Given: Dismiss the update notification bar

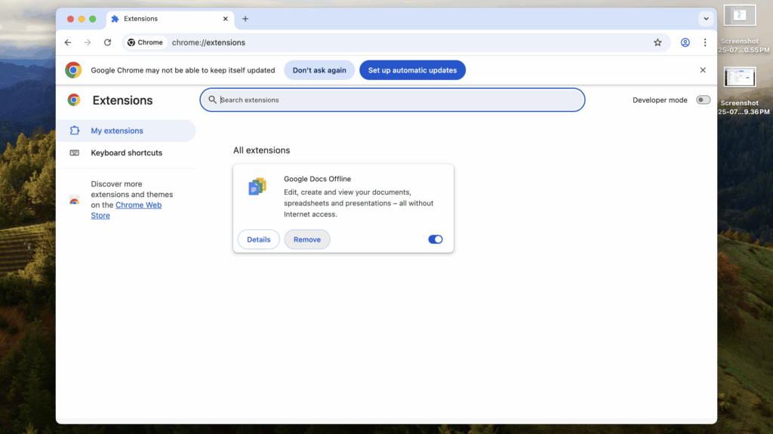Looking at the screenshot, I should (x=703, y=70).
